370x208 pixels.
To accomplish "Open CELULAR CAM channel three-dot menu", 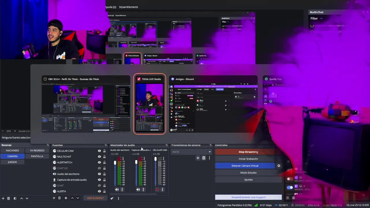I will pos(162,190).
